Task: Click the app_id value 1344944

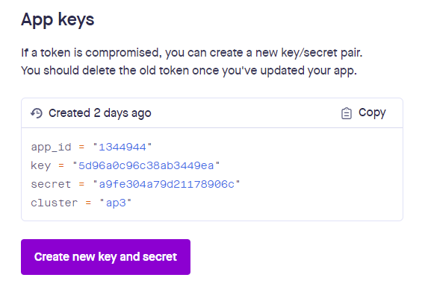Action: (x=122, y=147)
